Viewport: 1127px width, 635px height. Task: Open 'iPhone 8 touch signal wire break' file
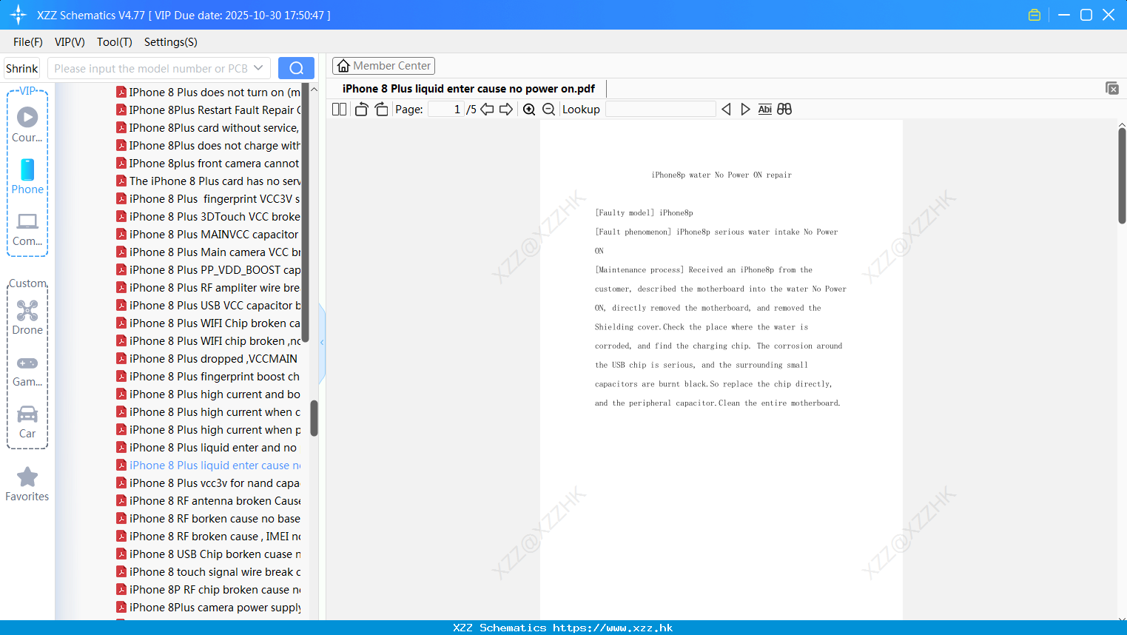208,572
